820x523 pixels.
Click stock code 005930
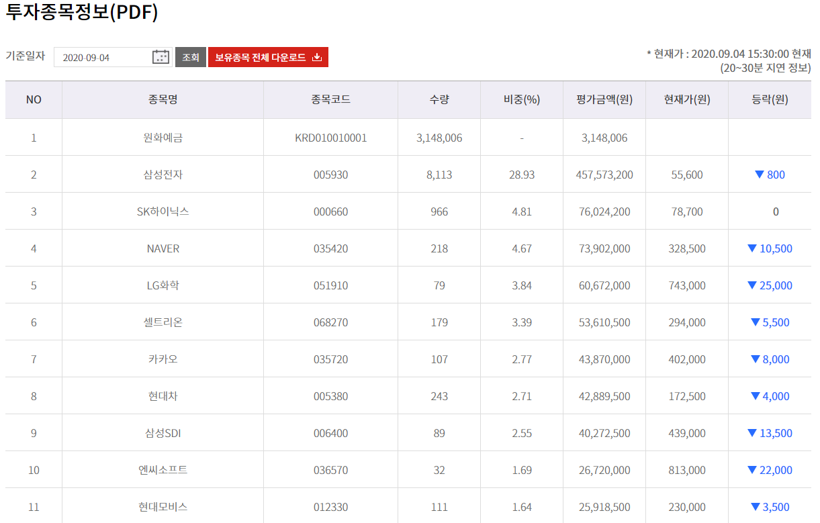pyautogui.click(x=330, y=175)
